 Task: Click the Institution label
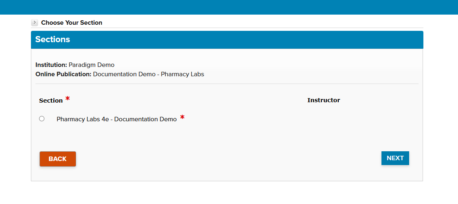51,65
